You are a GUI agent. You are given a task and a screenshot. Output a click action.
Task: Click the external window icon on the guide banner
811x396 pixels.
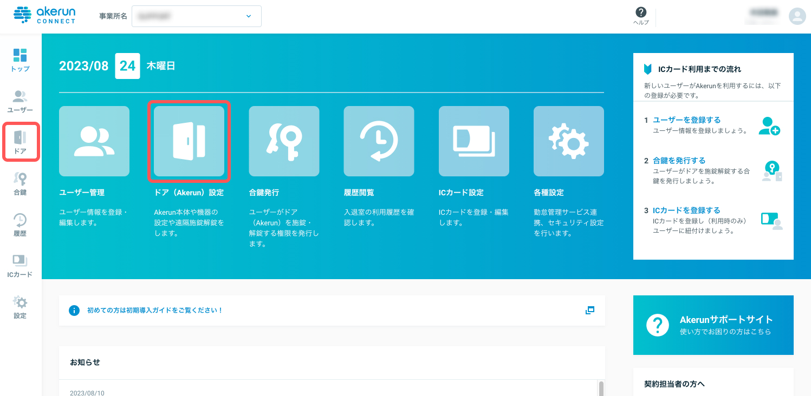tap(590, 311)
